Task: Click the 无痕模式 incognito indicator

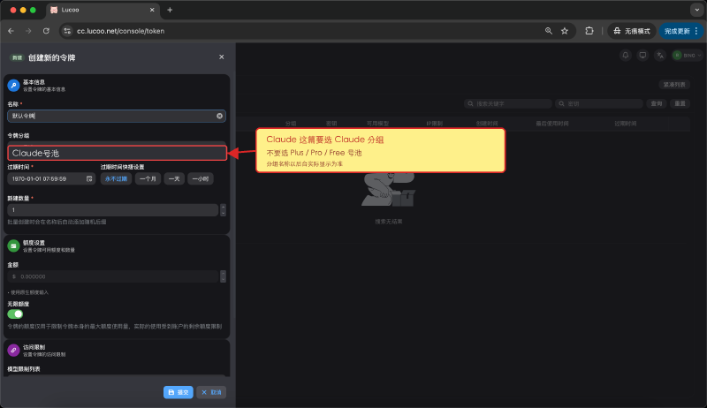Action: 632,31
